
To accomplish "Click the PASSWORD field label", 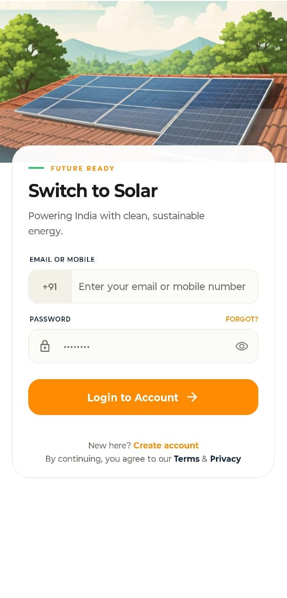I will coord(50,319).
